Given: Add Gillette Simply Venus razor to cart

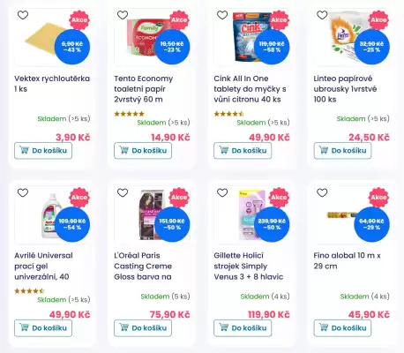Looking at the screenshot, I should pos(243,328).
